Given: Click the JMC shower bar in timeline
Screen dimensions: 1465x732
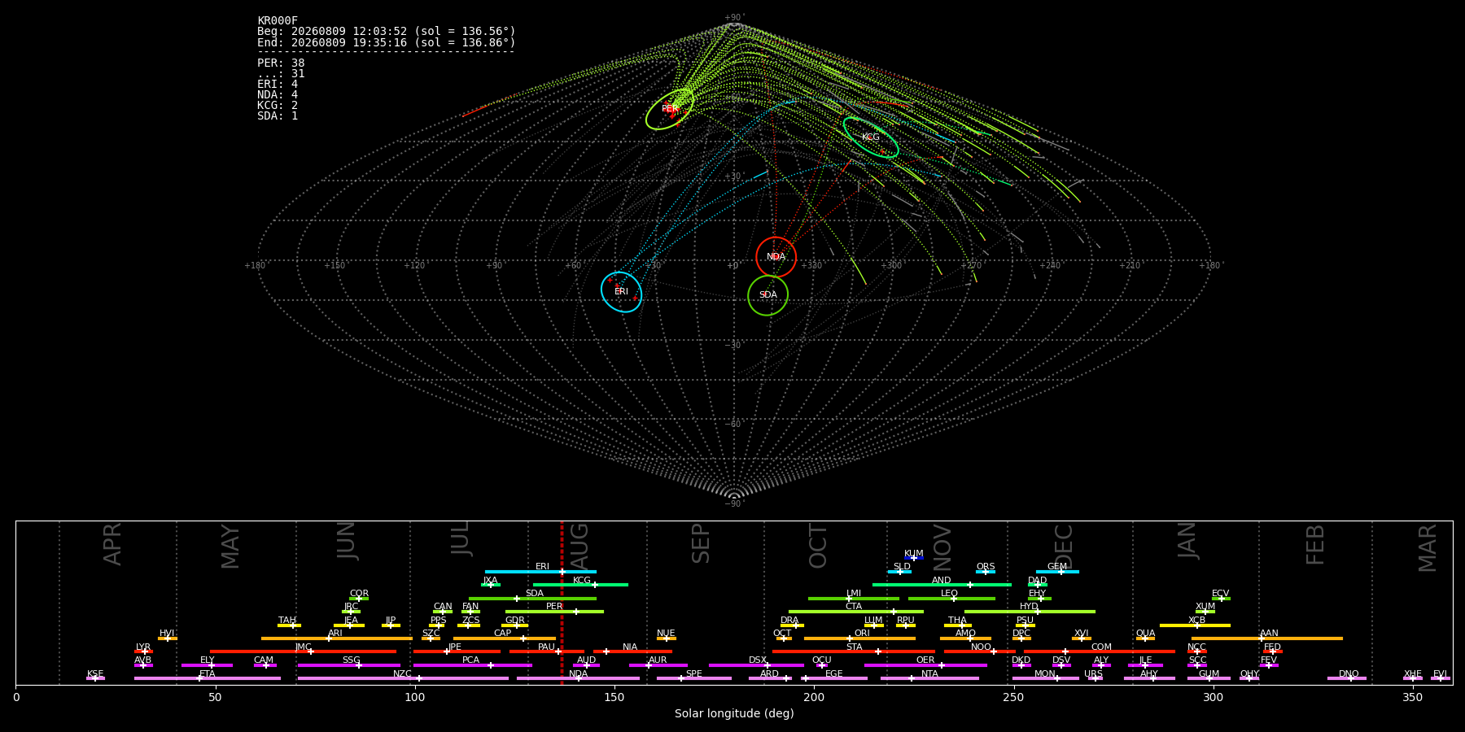Looking at the screenshot, I should [x=303, y=651].
